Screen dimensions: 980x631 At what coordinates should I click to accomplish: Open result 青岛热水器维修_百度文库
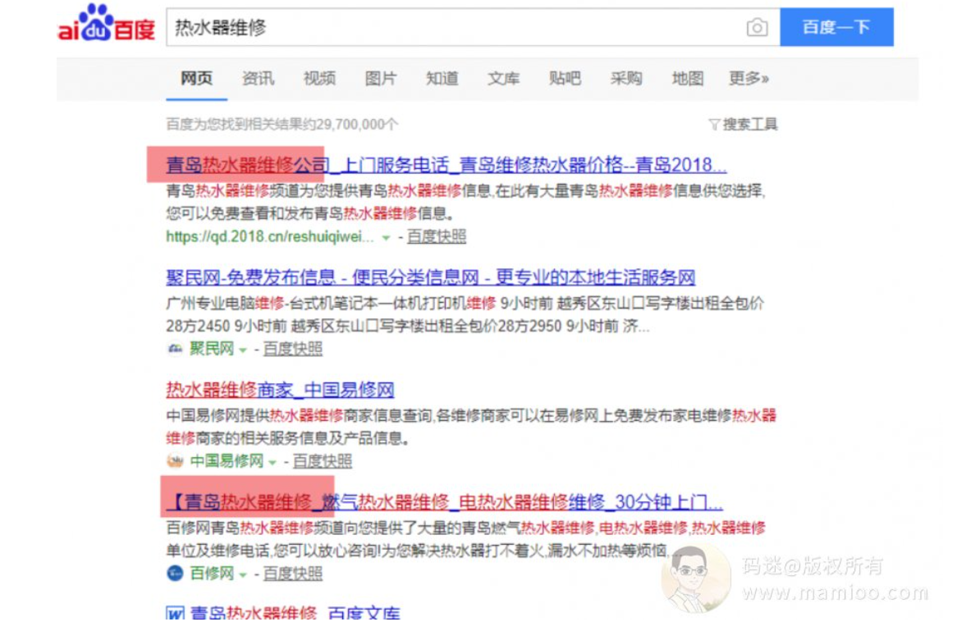click(x=295, y=613)
